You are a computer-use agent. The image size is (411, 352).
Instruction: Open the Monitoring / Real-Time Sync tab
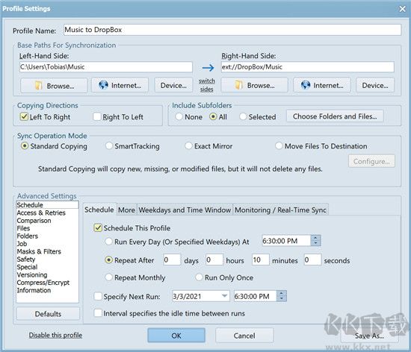[x=280, y=210]
